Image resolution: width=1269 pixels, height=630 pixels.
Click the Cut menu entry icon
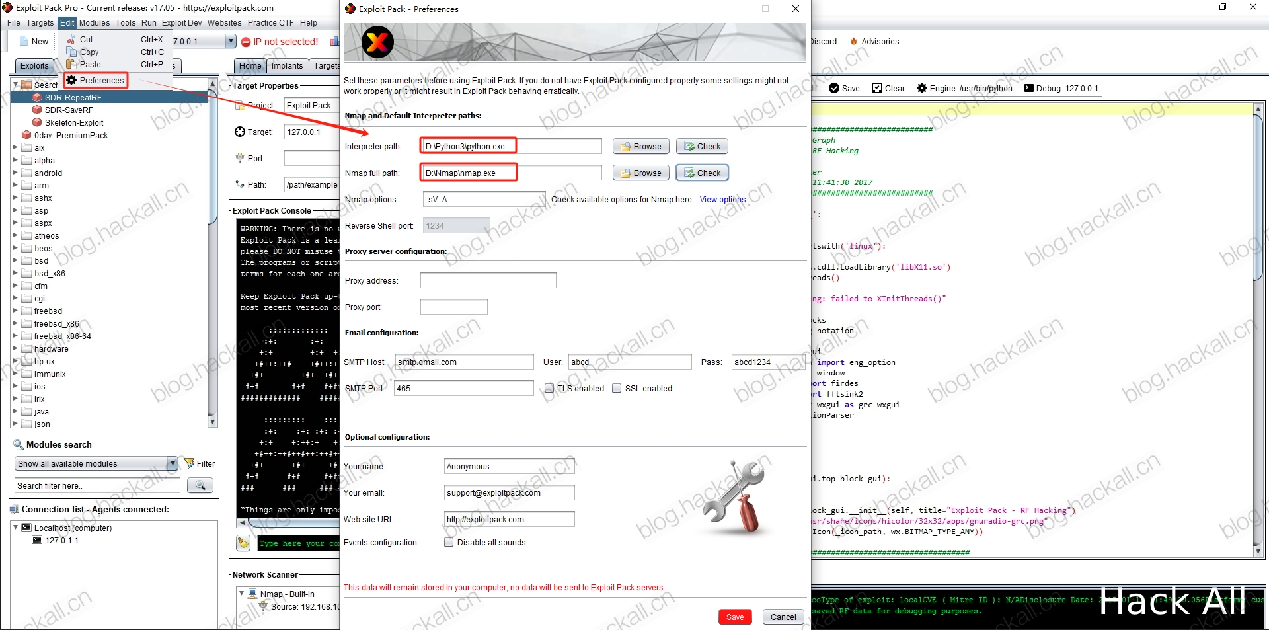[71, 39]
